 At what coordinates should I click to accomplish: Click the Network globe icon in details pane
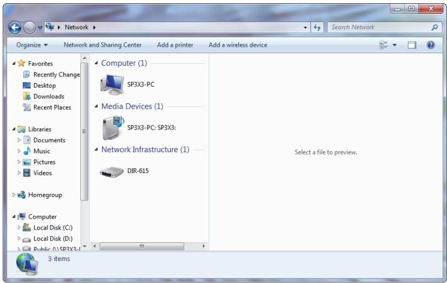point(27,264)
